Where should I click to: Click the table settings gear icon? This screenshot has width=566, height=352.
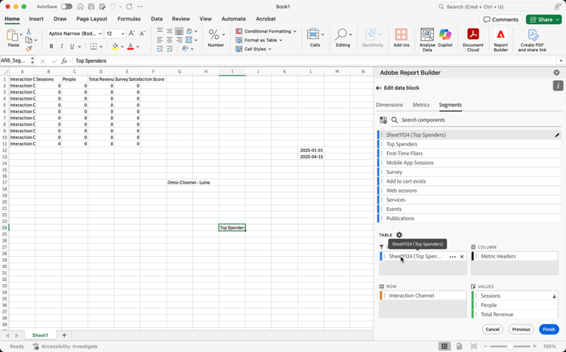399,235
